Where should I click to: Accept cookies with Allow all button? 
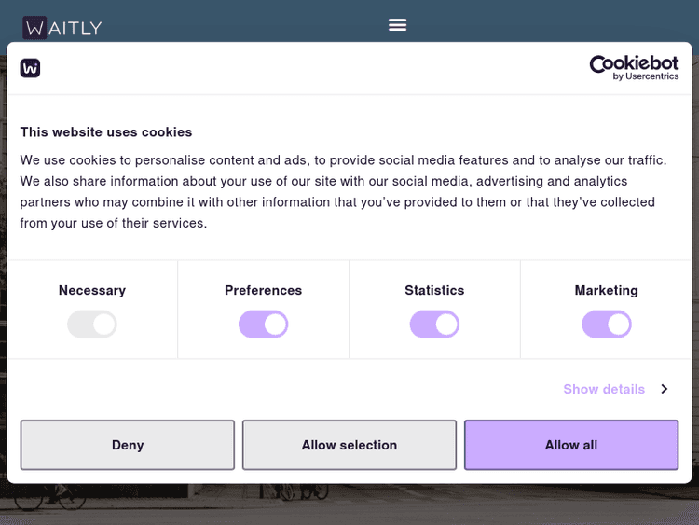coord(571,445)
